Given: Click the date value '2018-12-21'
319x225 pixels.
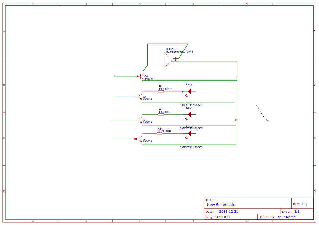Looking at the screenshot, I should click(229, 212).
